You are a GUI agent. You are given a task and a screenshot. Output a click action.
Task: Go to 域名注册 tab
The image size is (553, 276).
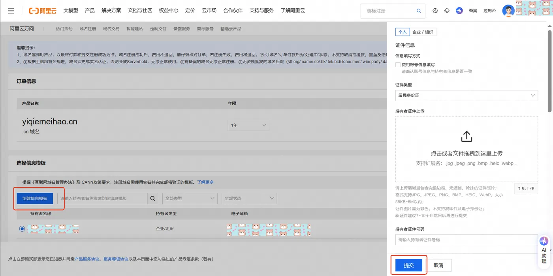[x=88, y=29]
